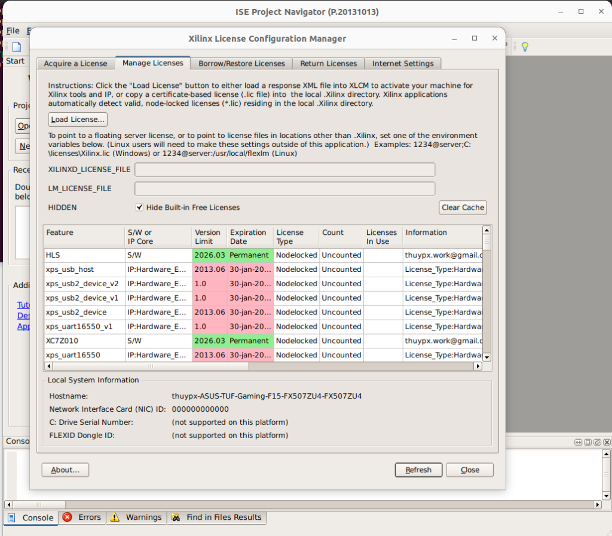The image size is (612, 536).
Task: Float the Console panel using the overlapping-squares icon
Action: click(x=597, y=442)
